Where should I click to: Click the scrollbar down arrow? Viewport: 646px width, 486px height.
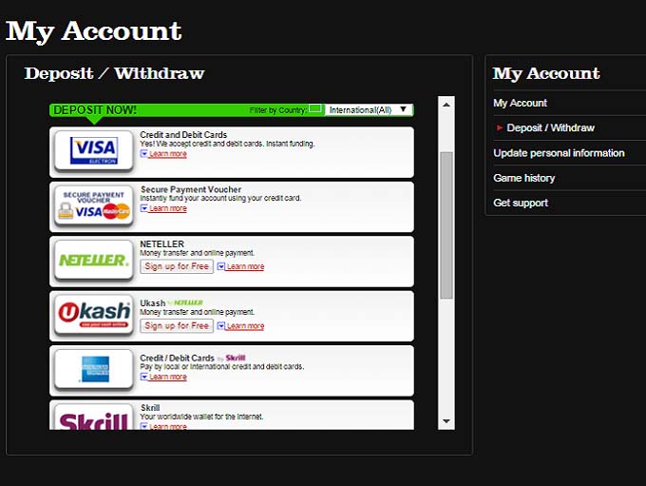[446, 420]
